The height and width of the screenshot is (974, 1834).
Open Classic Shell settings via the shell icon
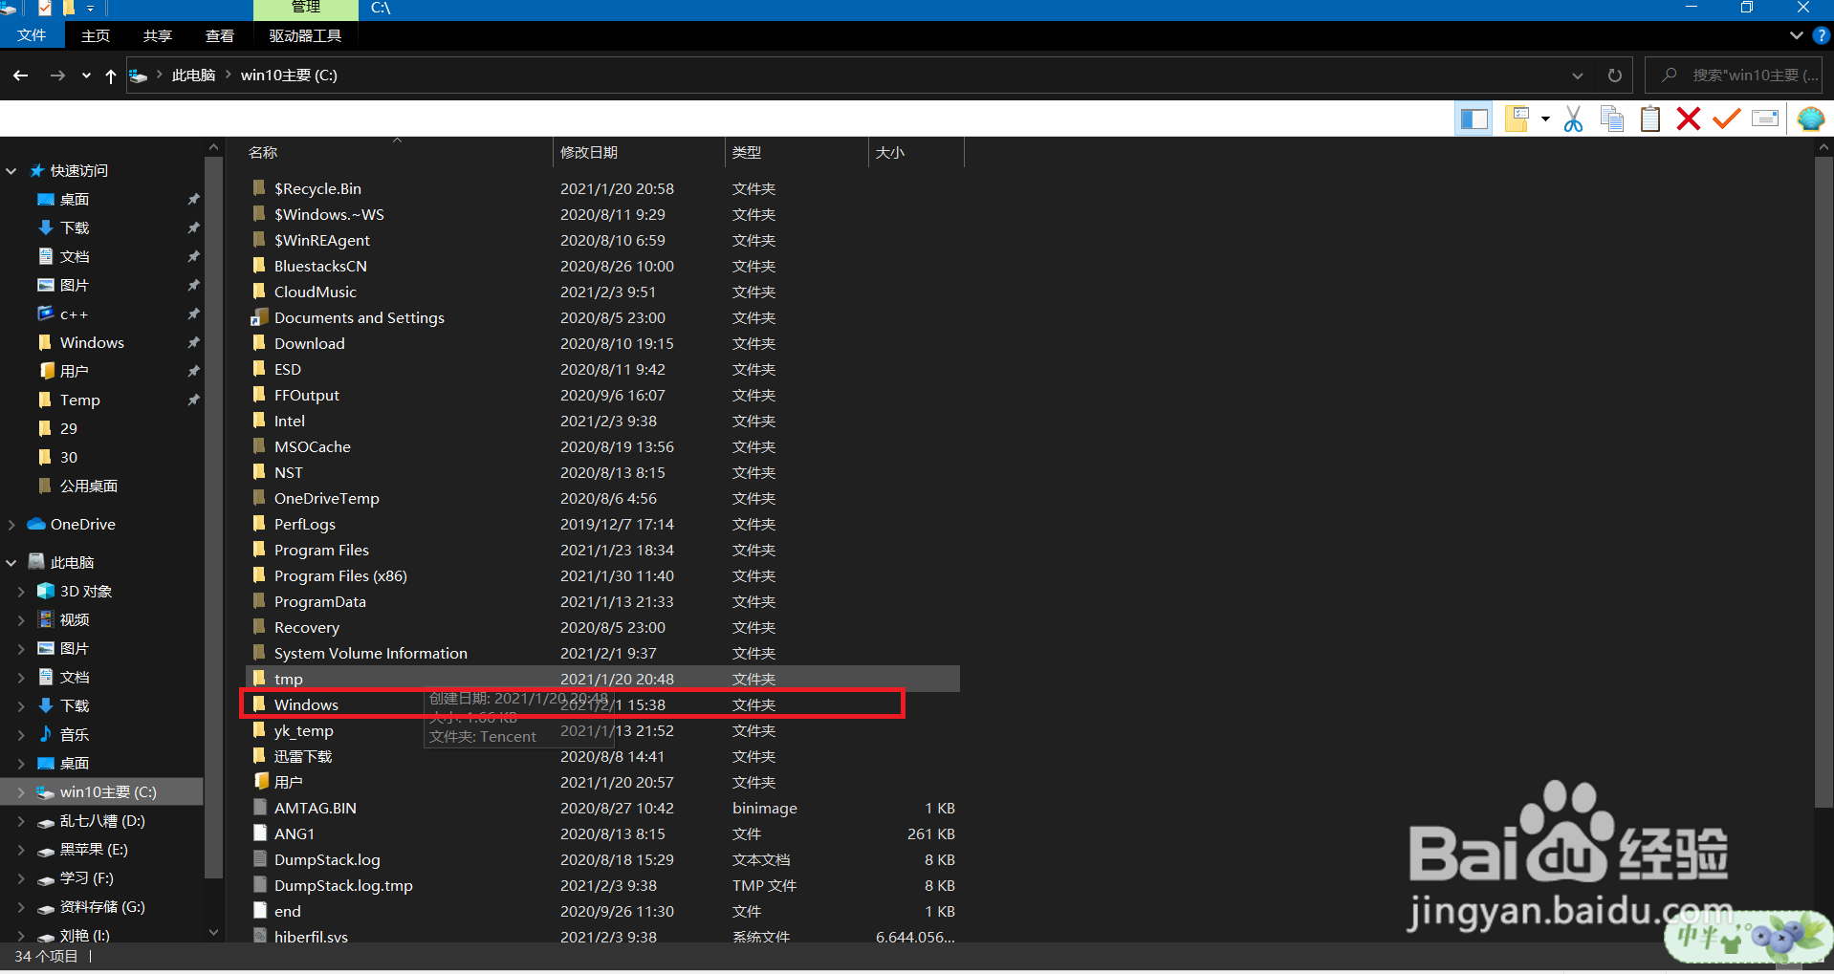point(1811,118)
